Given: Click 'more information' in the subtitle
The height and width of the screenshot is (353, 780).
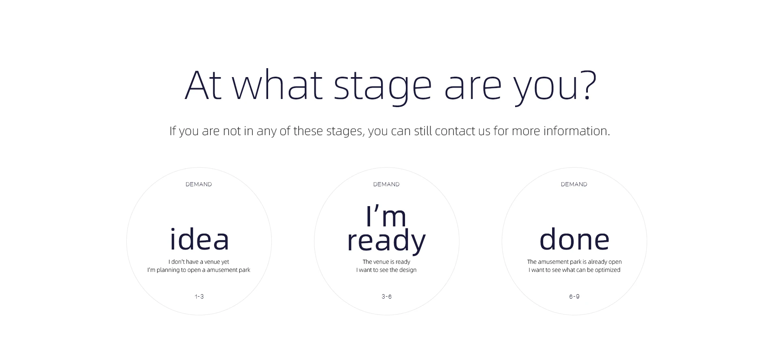Looking at the screenshot, I should pos(561,131).
